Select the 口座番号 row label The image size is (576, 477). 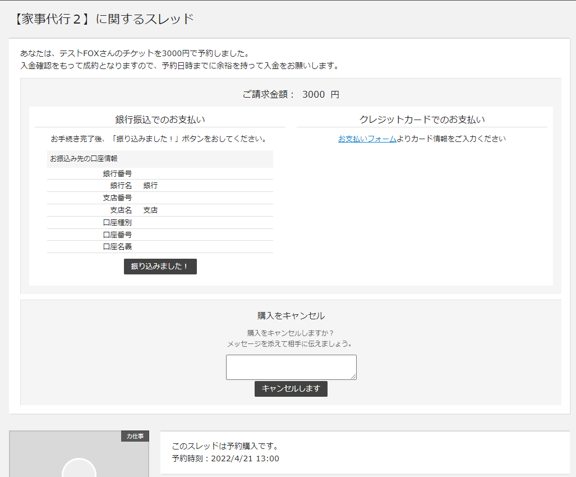point(117,235)
